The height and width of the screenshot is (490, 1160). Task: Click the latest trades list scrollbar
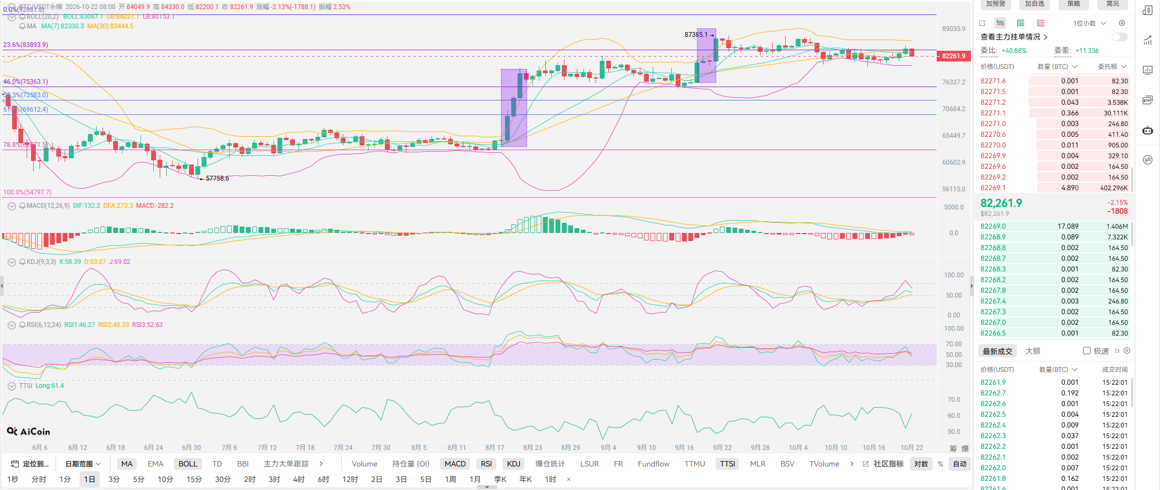[1132, 393]
